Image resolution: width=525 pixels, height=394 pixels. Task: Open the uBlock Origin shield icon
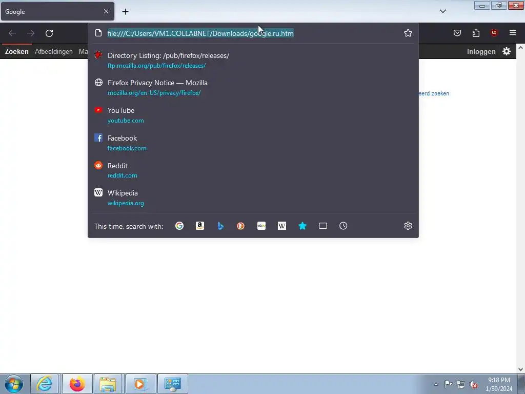click(x=494, y=33)
